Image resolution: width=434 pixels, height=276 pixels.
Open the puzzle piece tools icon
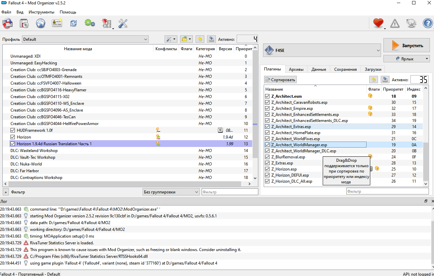[107, 23]
